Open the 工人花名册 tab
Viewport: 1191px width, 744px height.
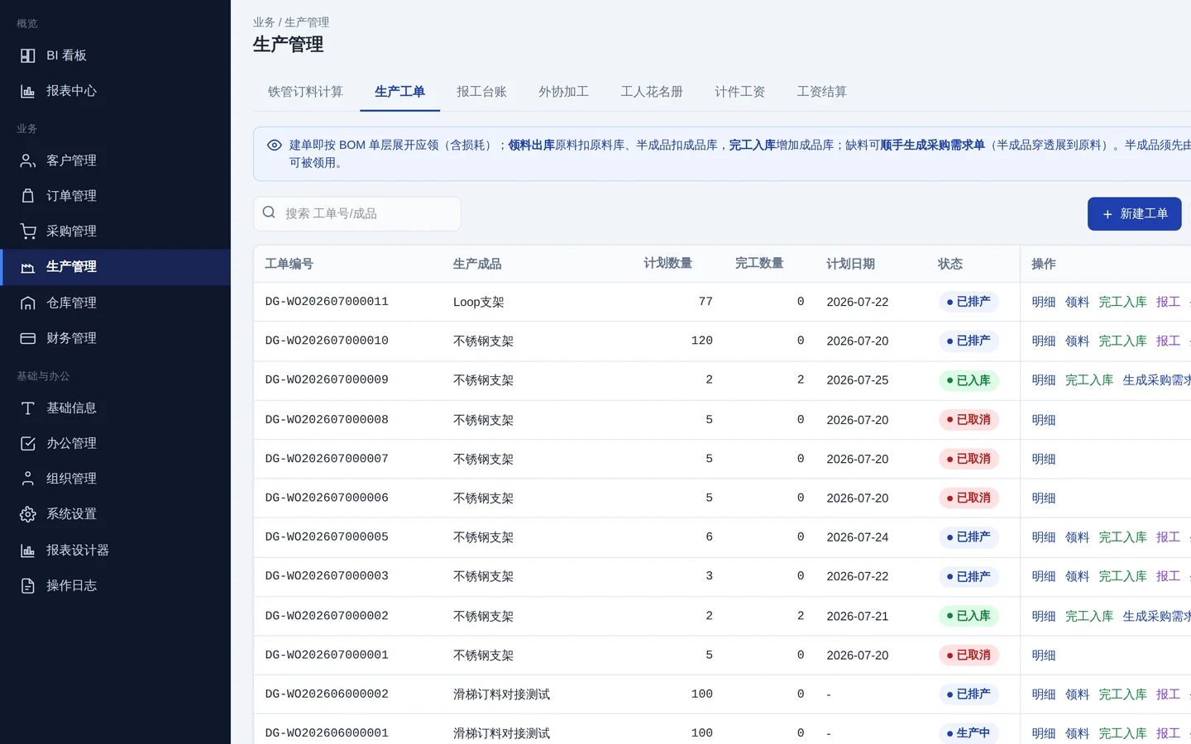point(652,92)
